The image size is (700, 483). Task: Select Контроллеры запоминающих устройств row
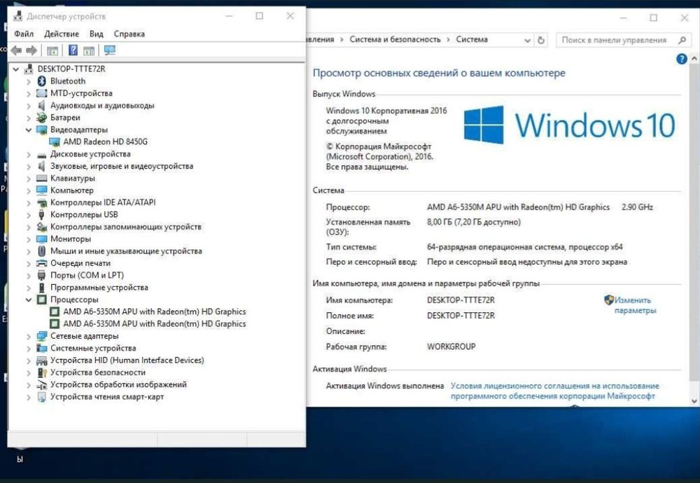pyautogui.click(x=125, y=227)
